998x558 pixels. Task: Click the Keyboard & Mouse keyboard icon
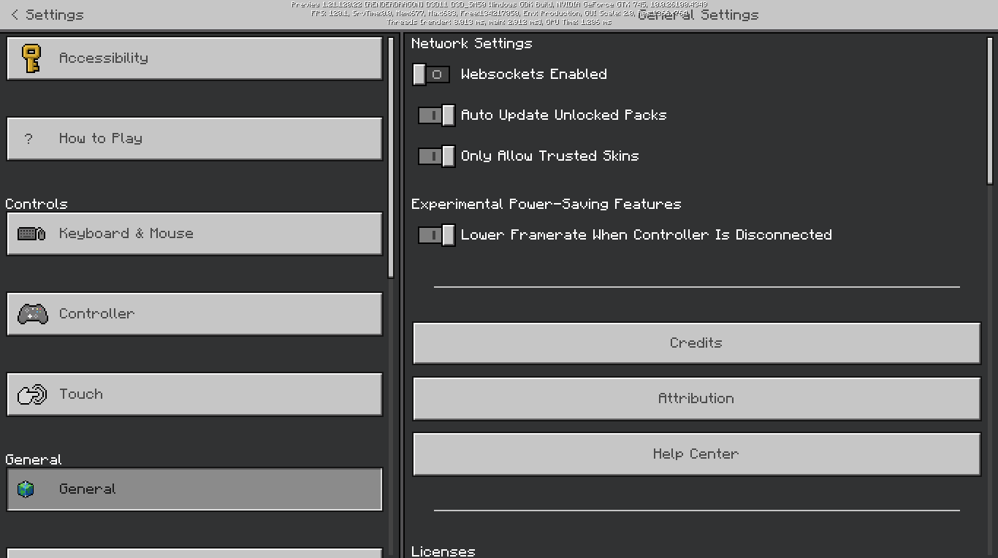[31, 234]
